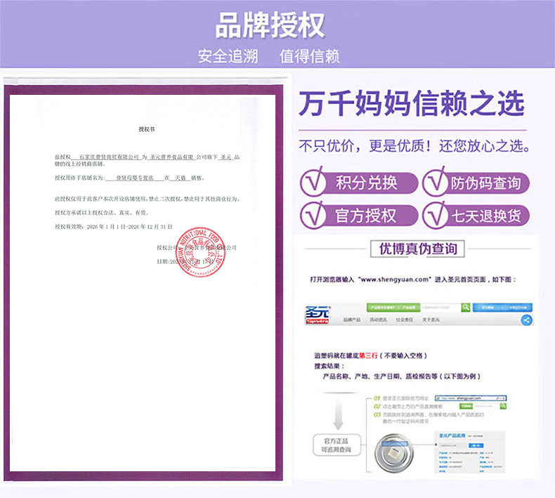Click the 授权书 document title

pos(147,129)
